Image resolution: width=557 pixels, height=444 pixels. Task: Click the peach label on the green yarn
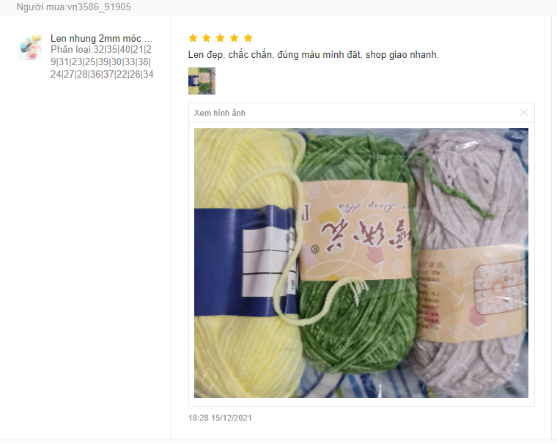[355, 230]
